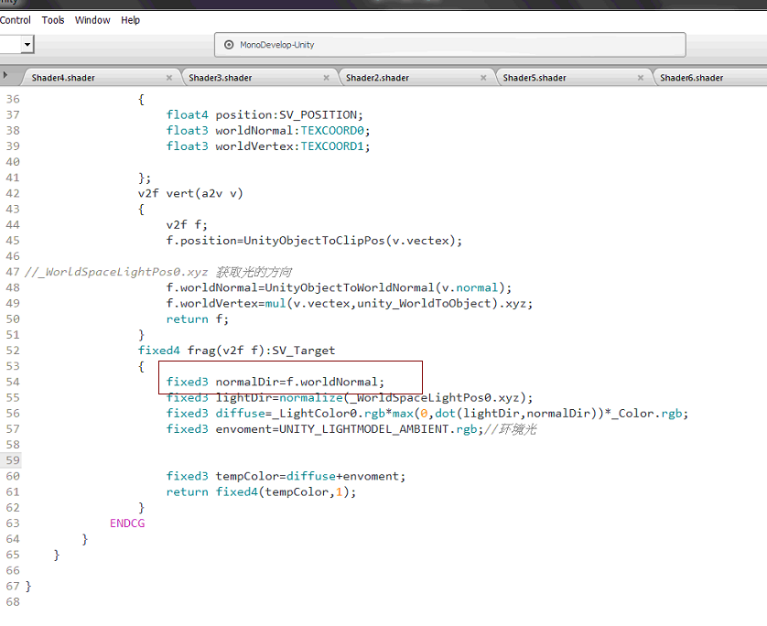
Task: Click the 'v2f vert(a2v v)' line
Action: pyautogui.click(x=190, y=194)
